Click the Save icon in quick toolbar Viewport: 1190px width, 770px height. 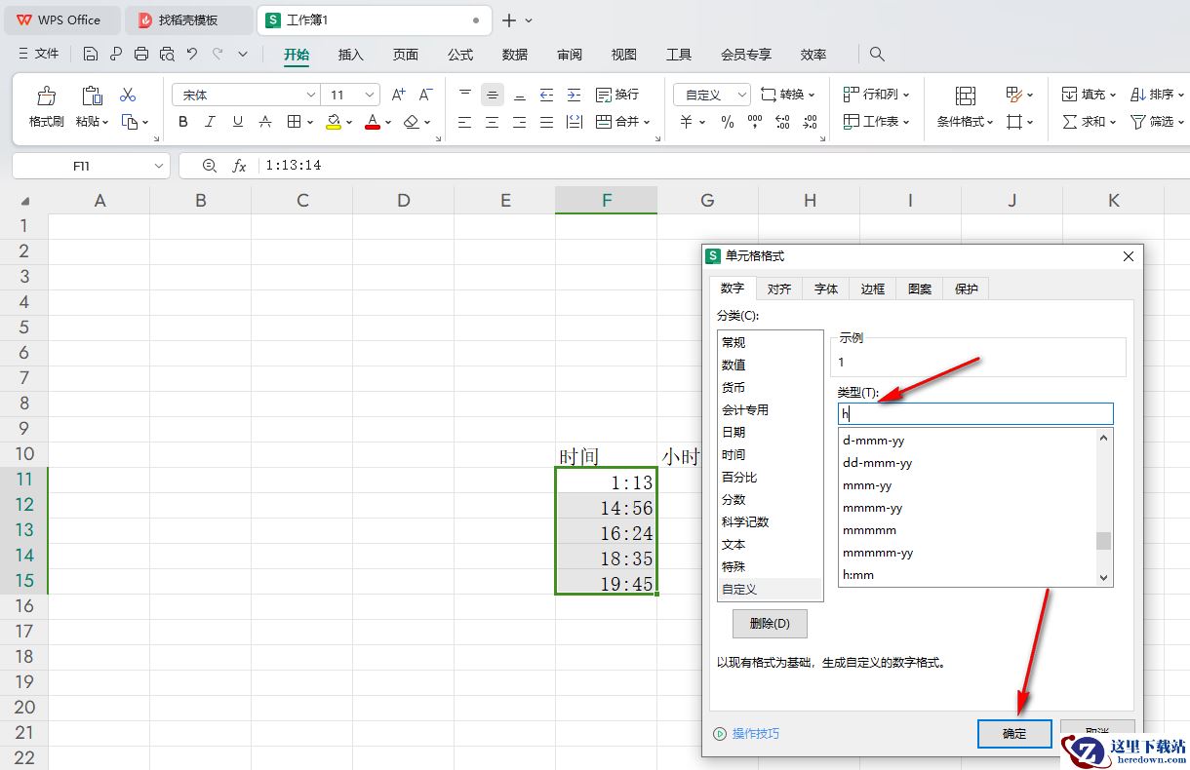(x=91, y=54)
